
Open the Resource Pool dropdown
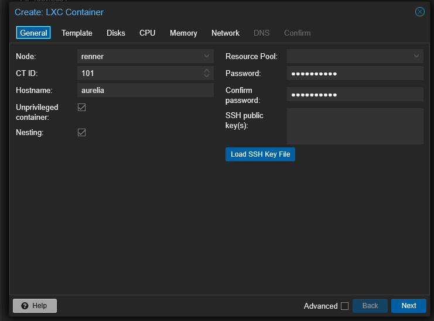416,56
